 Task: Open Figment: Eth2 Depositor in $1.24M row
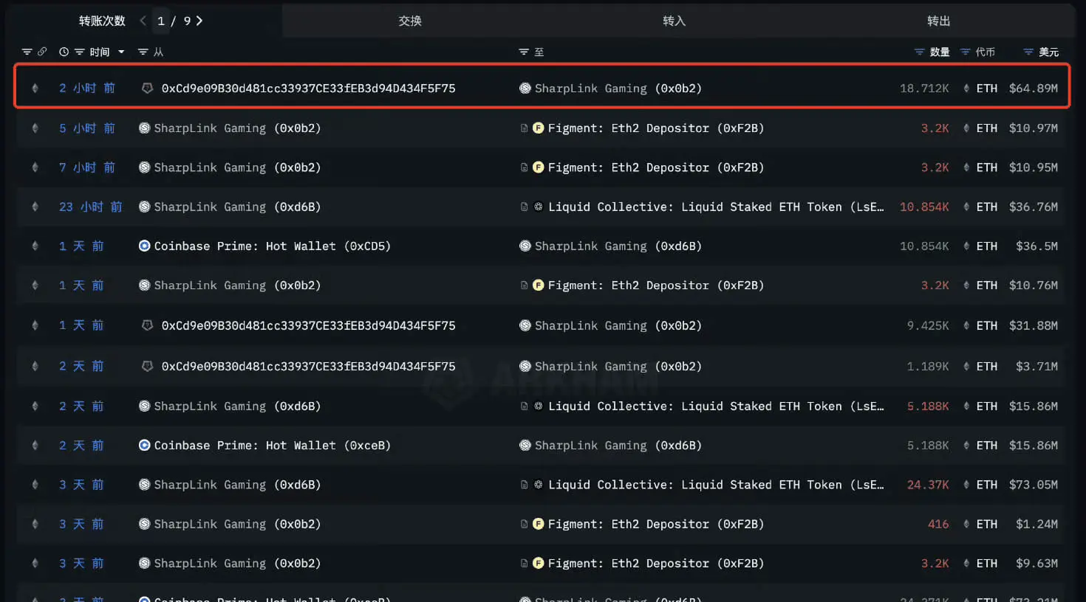[x=656, y=524]
